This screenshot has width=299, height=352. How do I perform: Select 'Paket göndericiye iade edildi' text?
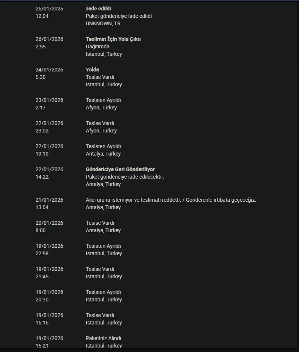pyautogui.click(x=118, y=16)
